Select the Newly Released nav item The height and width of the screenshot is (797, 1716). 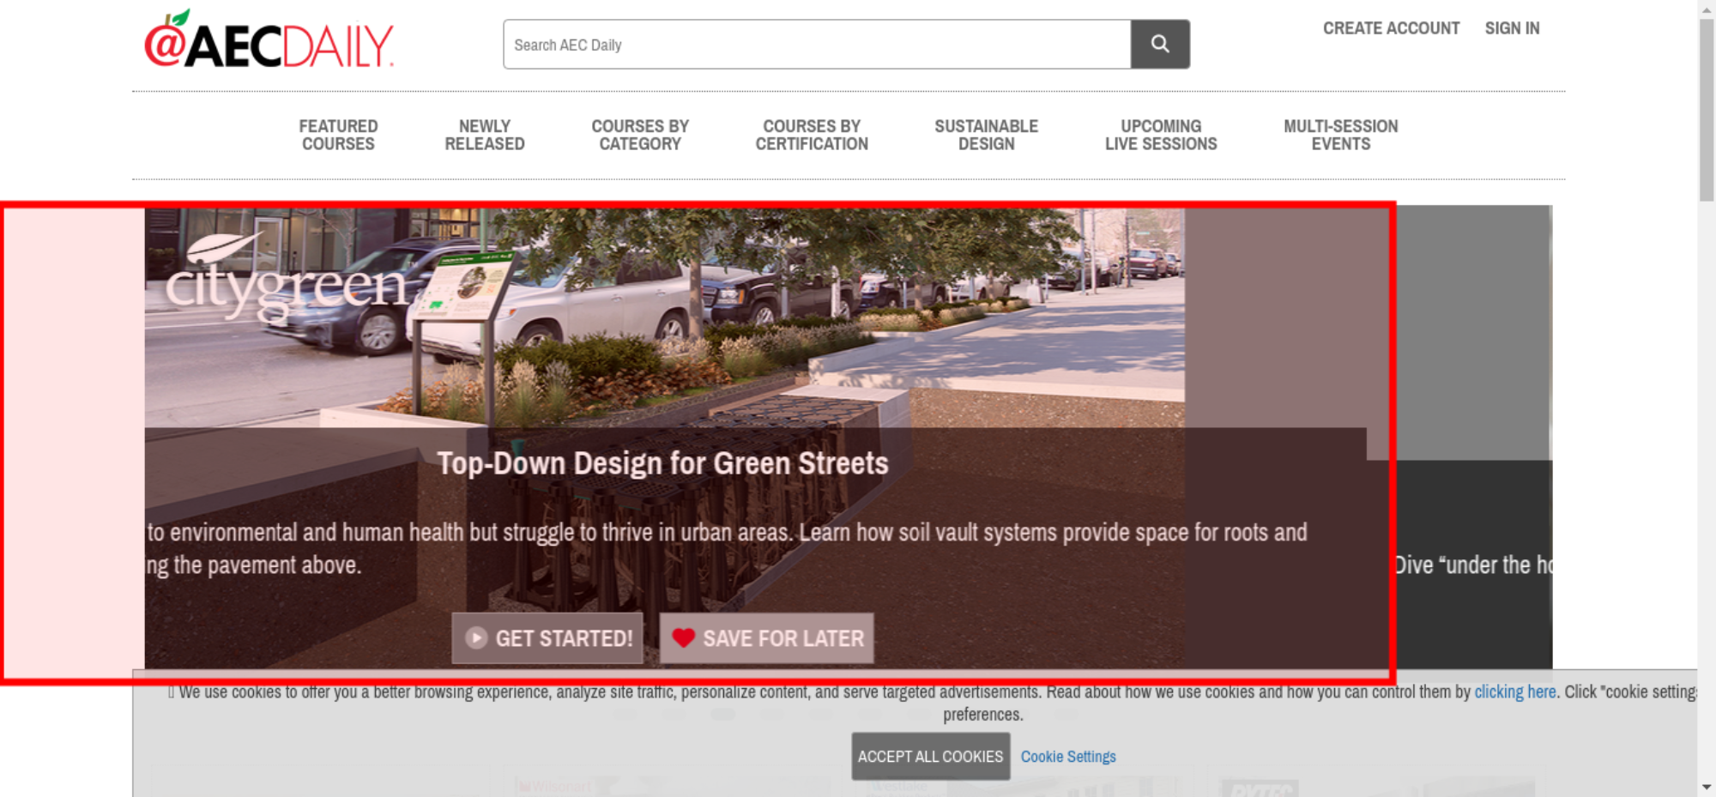click(x=485, y=136)
